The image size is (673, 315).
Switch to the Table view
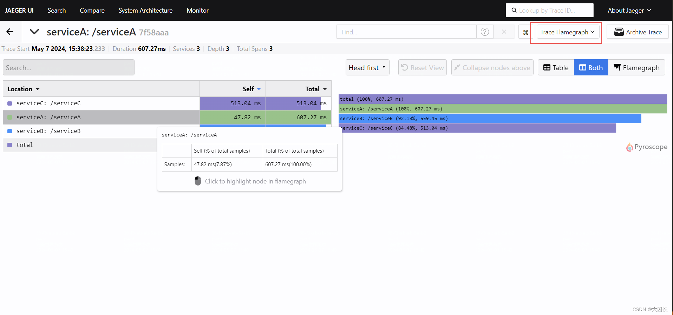pyautogui.click(x=556, y=67)
